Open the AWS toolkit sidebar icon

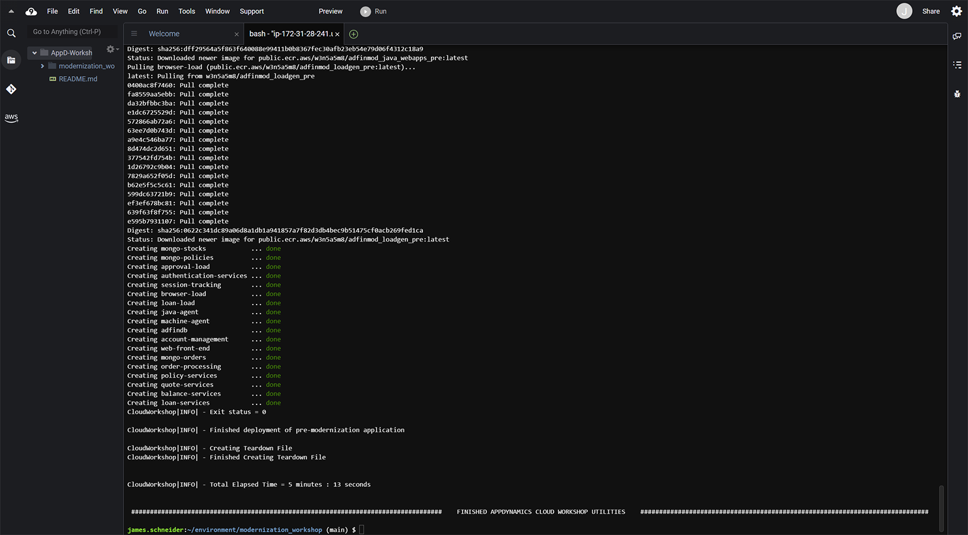(11, 118)
